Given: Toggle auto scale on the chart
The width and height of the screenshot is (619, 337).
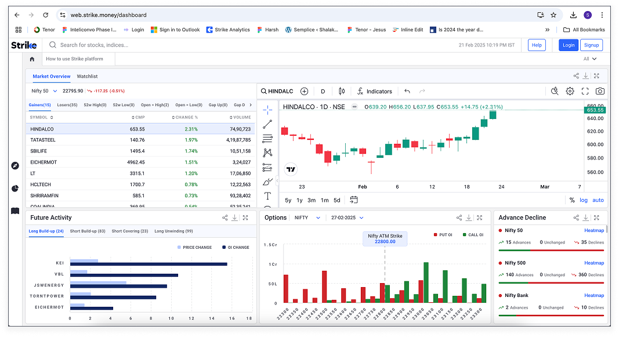Looking at the screenshot, I should [x=598, y=200].
